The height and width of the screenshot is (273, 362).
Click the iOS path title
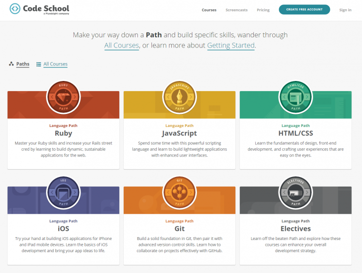[x=64, y=228]
